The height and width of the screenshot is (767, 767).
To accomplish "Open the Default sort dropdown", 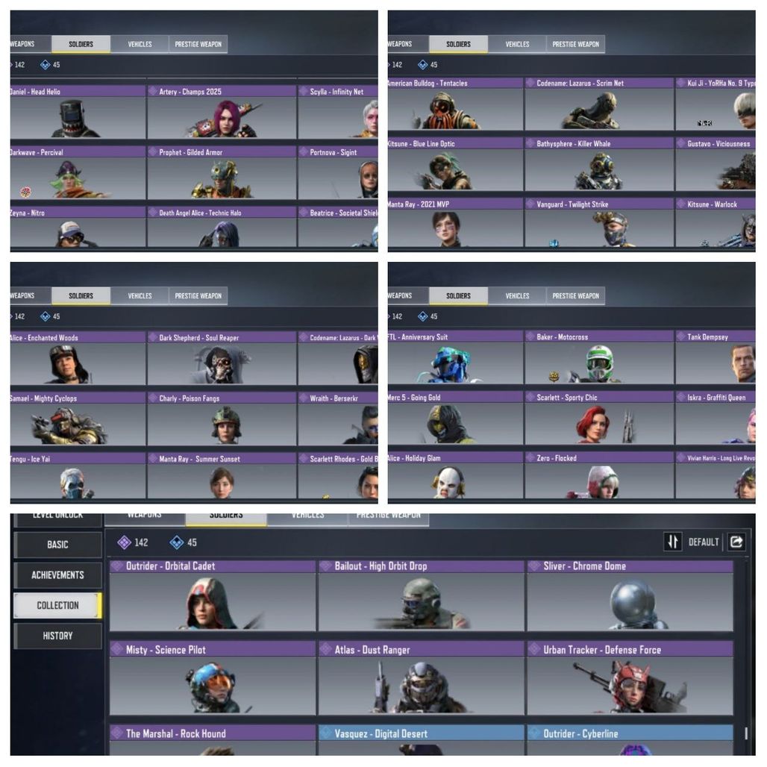I will (x=704, y=542).
